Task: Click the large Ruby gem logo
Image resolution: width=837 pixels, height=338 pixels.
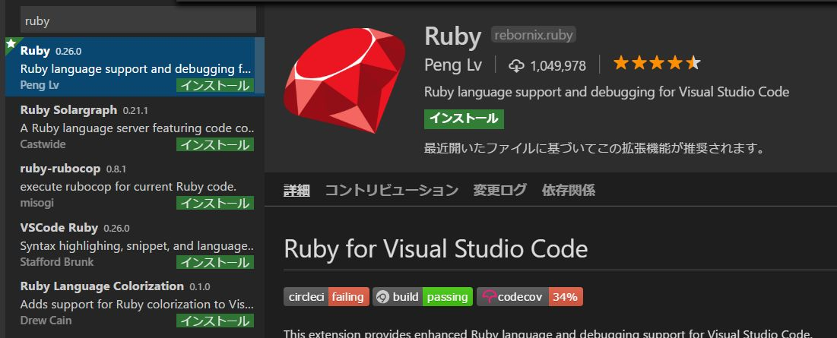Action: click(x=344, y=80)
